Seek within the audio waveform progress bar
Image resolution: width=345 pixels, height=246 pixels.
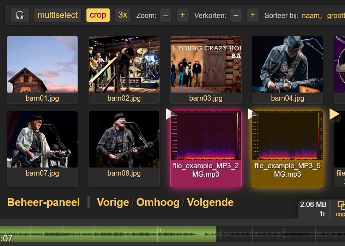point(172,234)
